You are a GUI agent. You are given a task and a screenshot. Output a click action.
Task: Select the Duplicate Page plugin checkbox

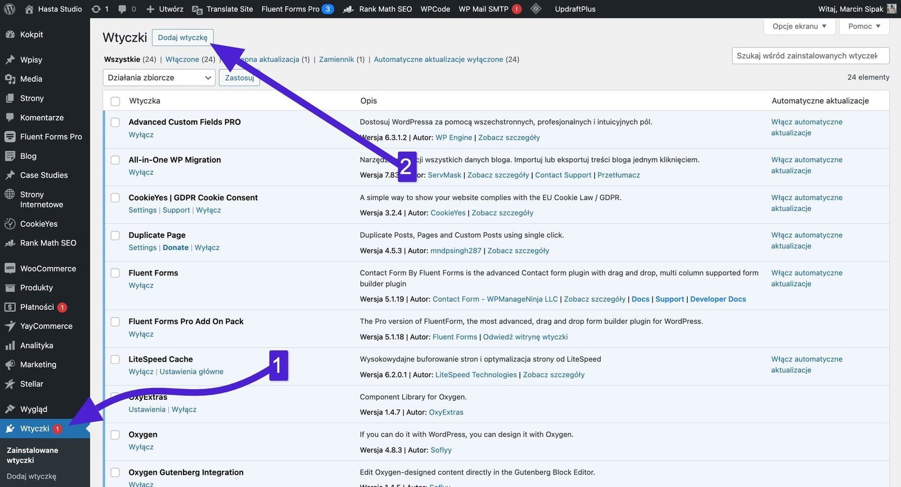[115, 236]
